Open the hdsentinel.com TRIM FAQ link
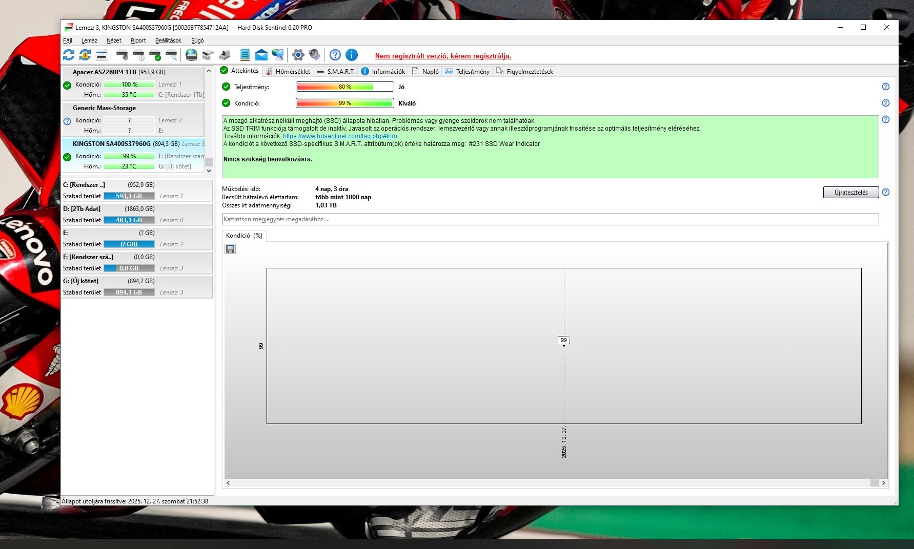This screenshot has height=549, width=914. pyautogui.click(x=340, y=136)
